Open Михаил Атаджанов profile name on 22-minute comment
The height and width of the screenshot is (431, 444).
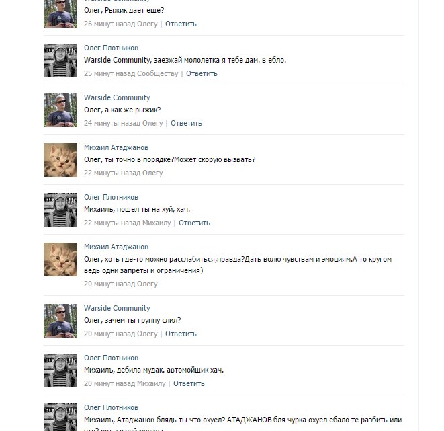click(116, 147)
